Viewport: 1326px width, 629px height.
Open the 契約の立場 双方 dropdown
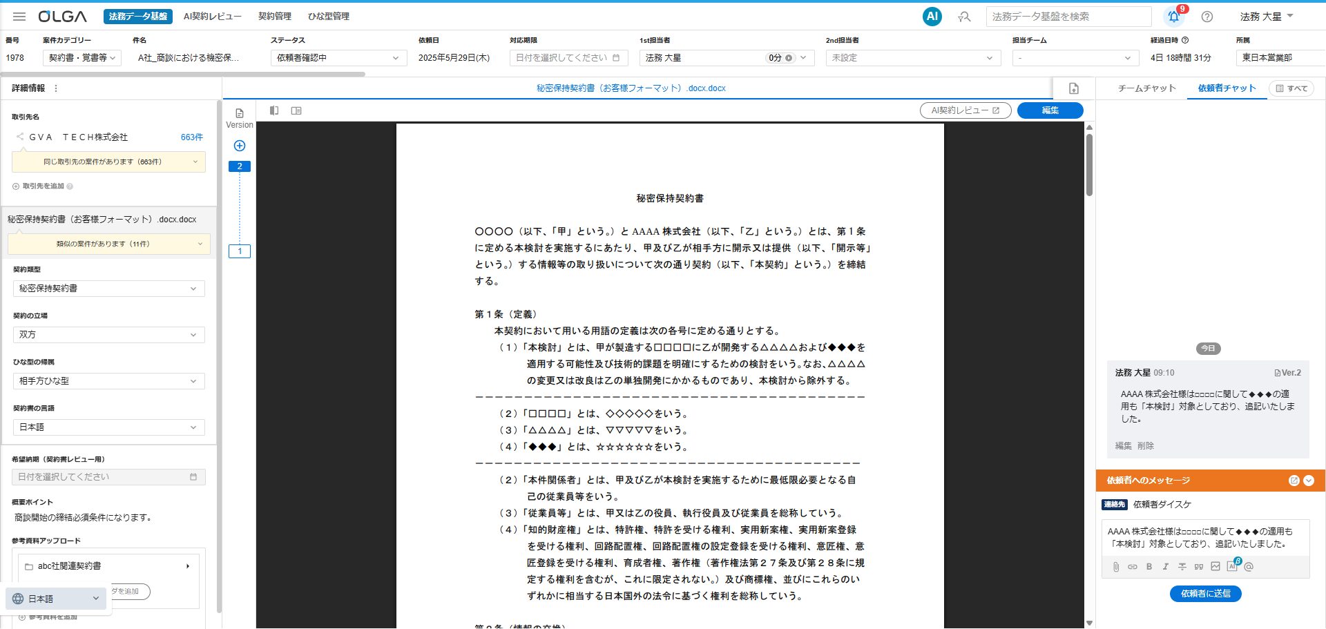[x=109, y=335]
